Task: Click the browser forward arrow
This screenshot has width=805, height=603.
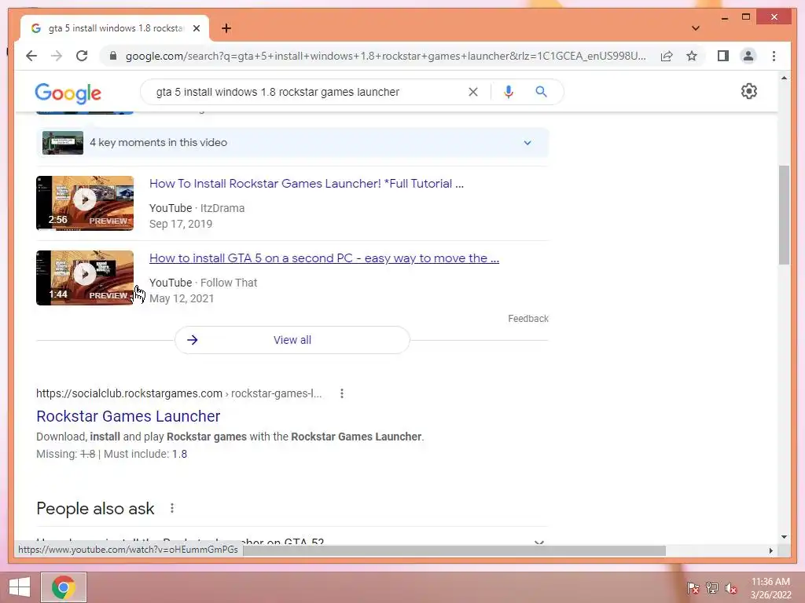Action: point(57,56)
